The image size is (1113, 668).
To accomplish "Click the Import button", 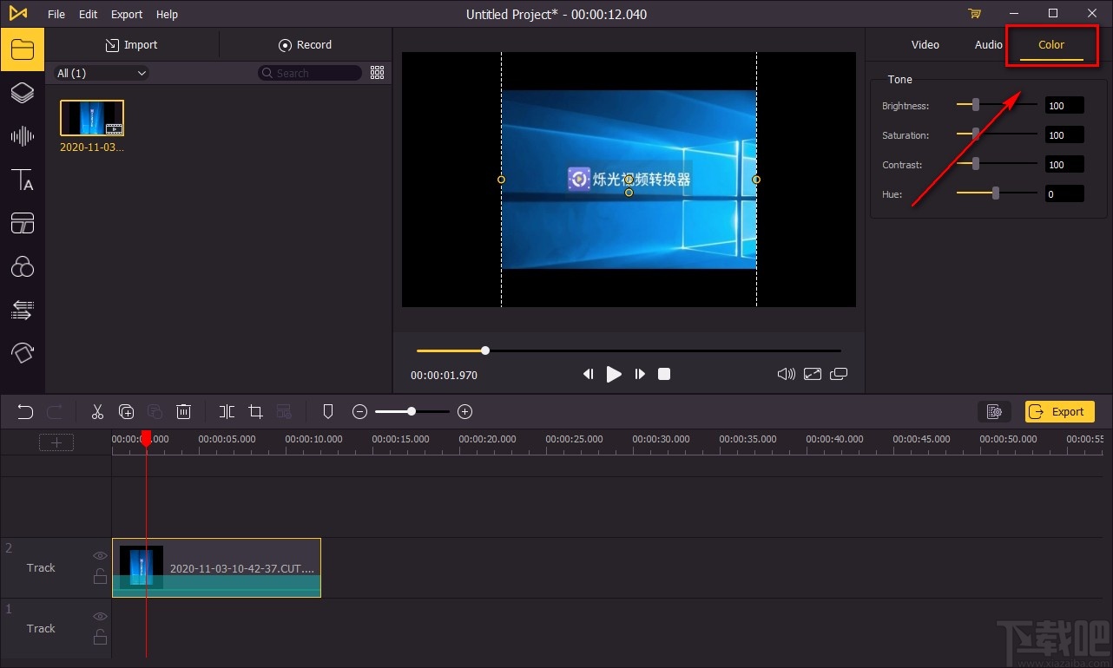I will point(131,45).
